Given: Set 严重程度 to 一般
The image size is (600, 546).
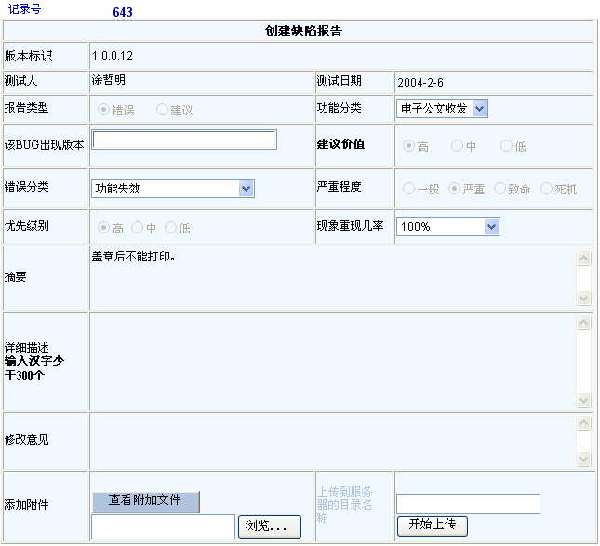Looking at the screenshot, I should pos(408,188).
